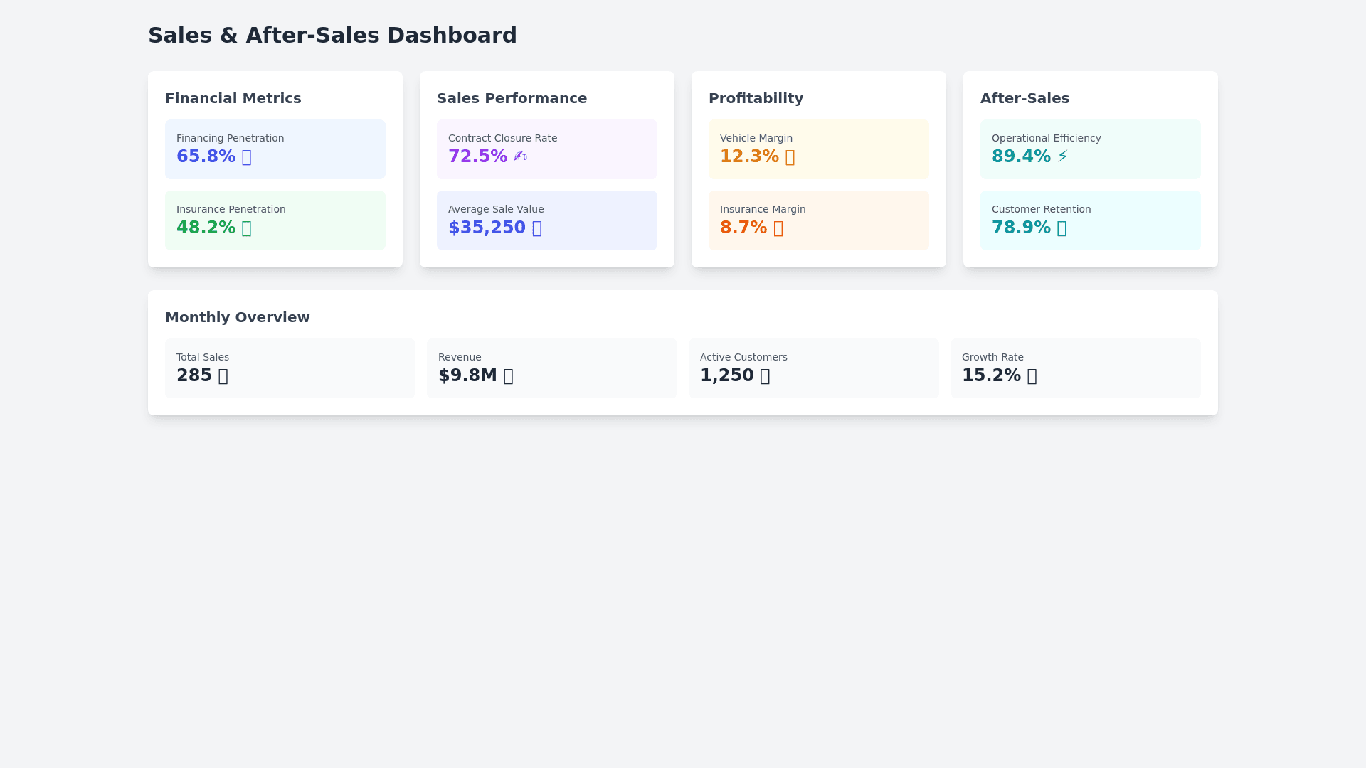Click the icon next to 78.9% retention

click(1061, 228)
